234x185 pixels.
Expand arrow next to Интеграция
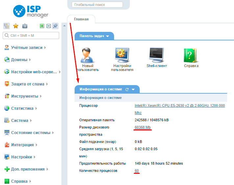coord(36,145)
